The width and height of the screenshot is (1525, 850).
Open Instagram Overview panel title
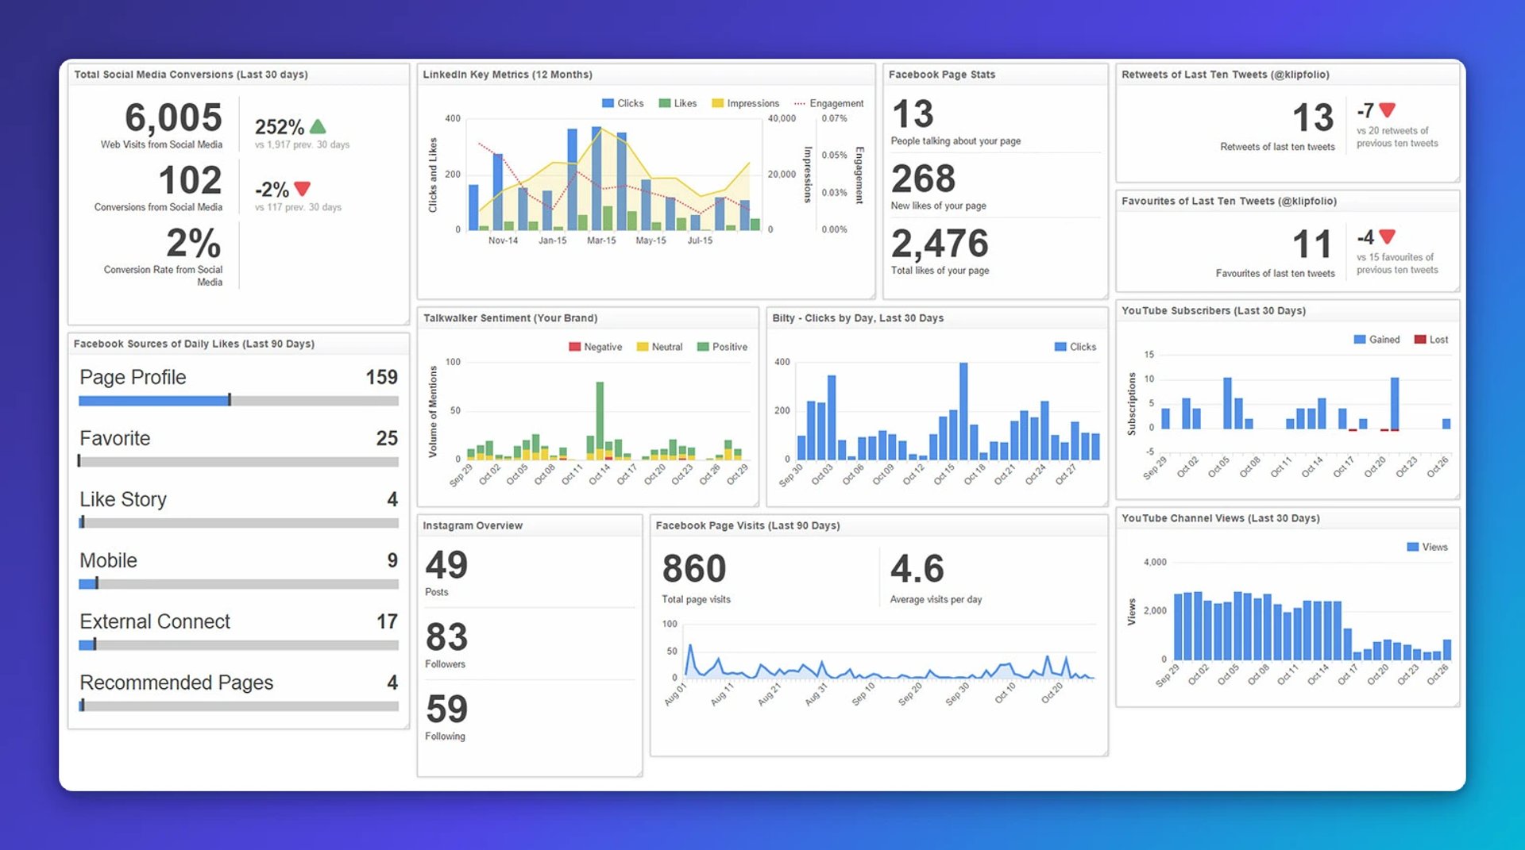473,525
